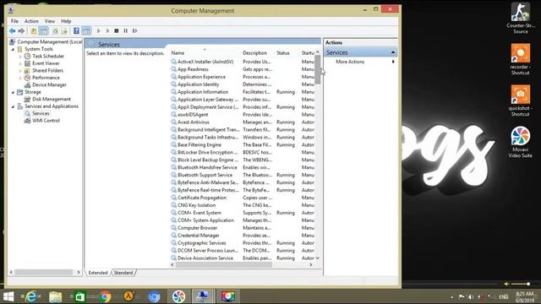Click the Stop Service square icon
The image size is (541, 304).
(x=117, y=31)
